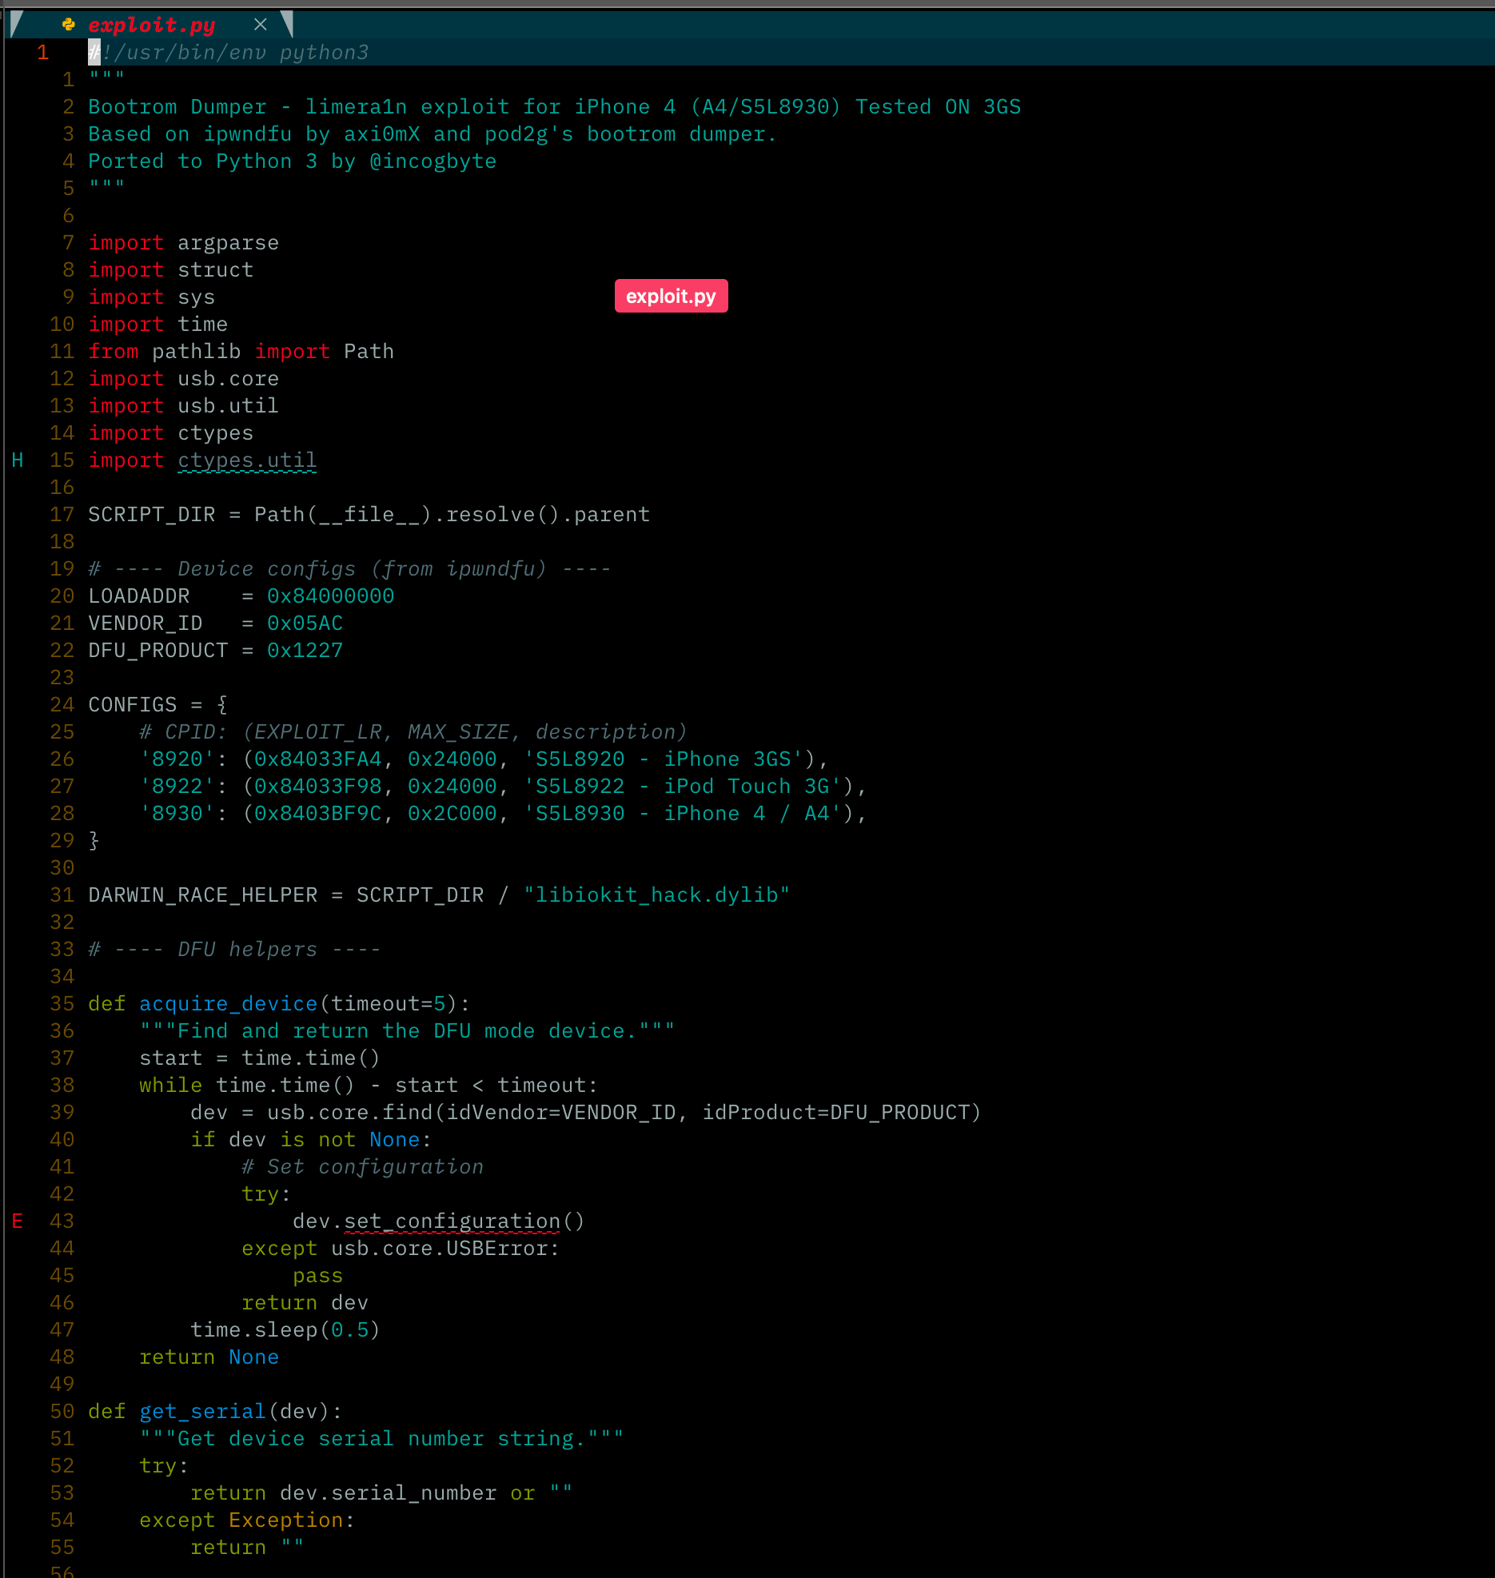
Task: Click the '# ---- DFU helpers ----' comment
Action: pyautogui.click(x=234, y=950)
